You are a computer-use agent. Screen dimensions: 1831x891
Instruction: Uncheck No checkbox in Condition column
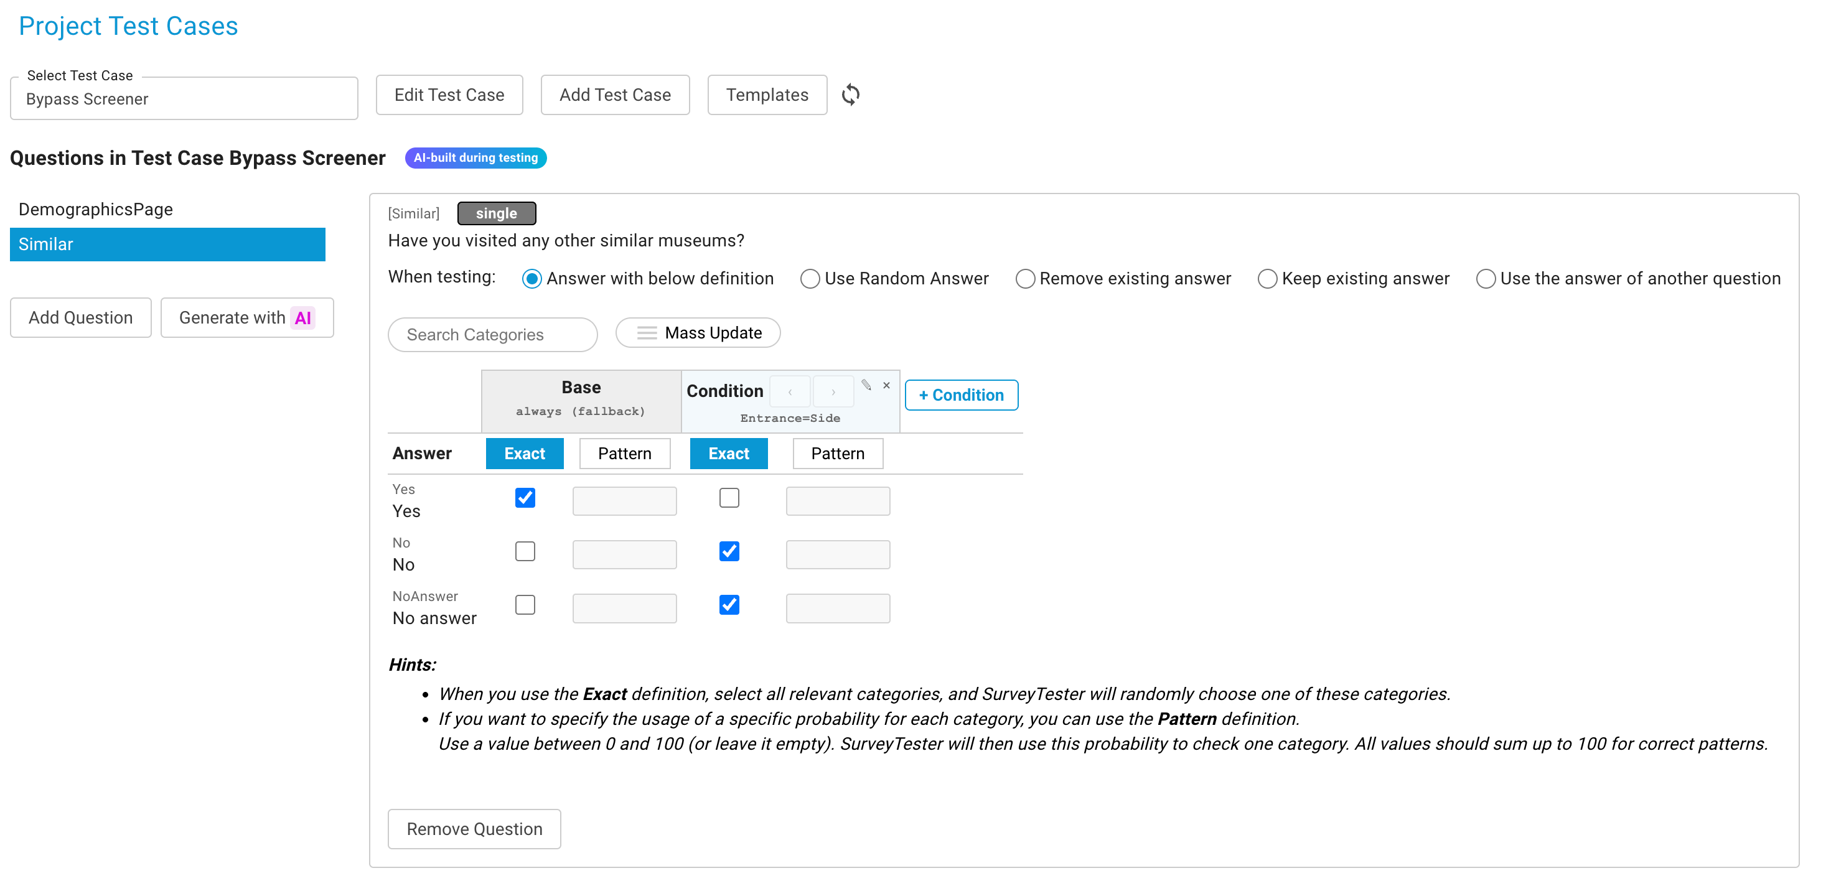(729, 551)
